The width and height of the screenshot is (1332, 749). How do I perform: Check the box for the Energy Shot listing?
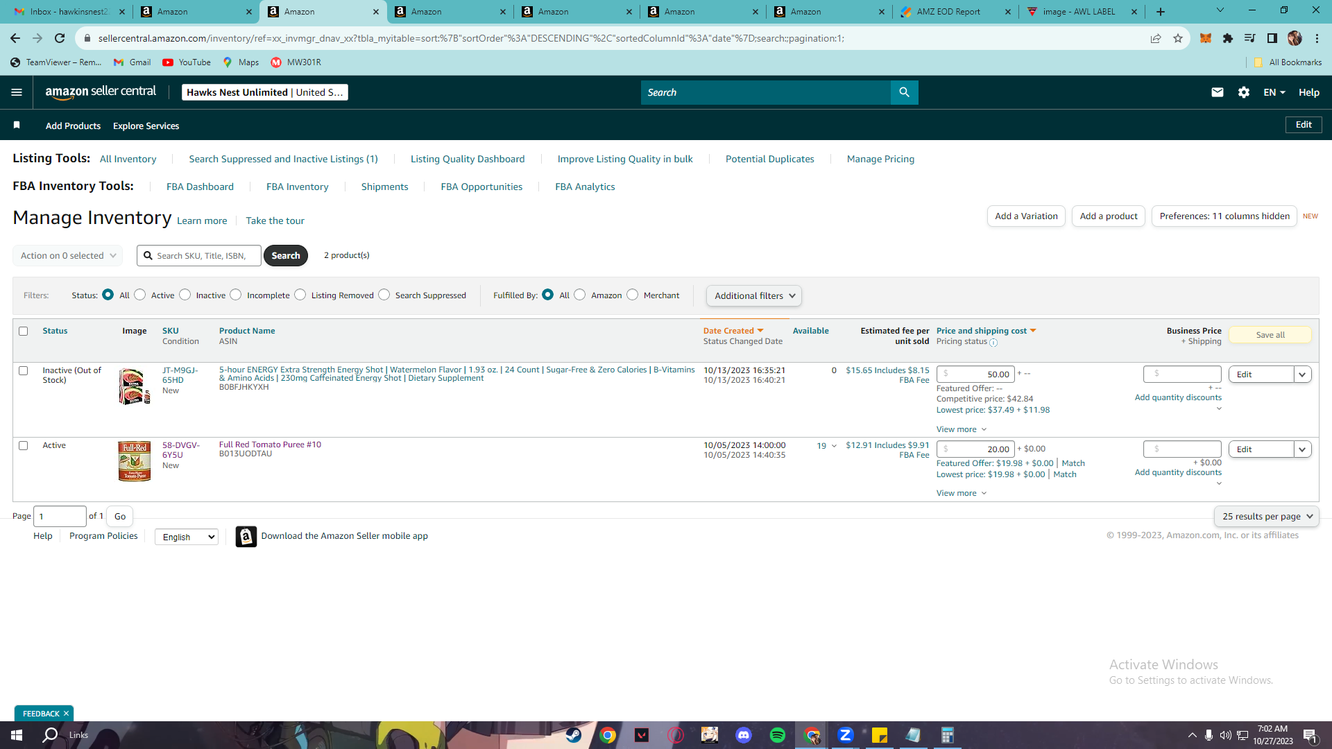coord(24,371)
